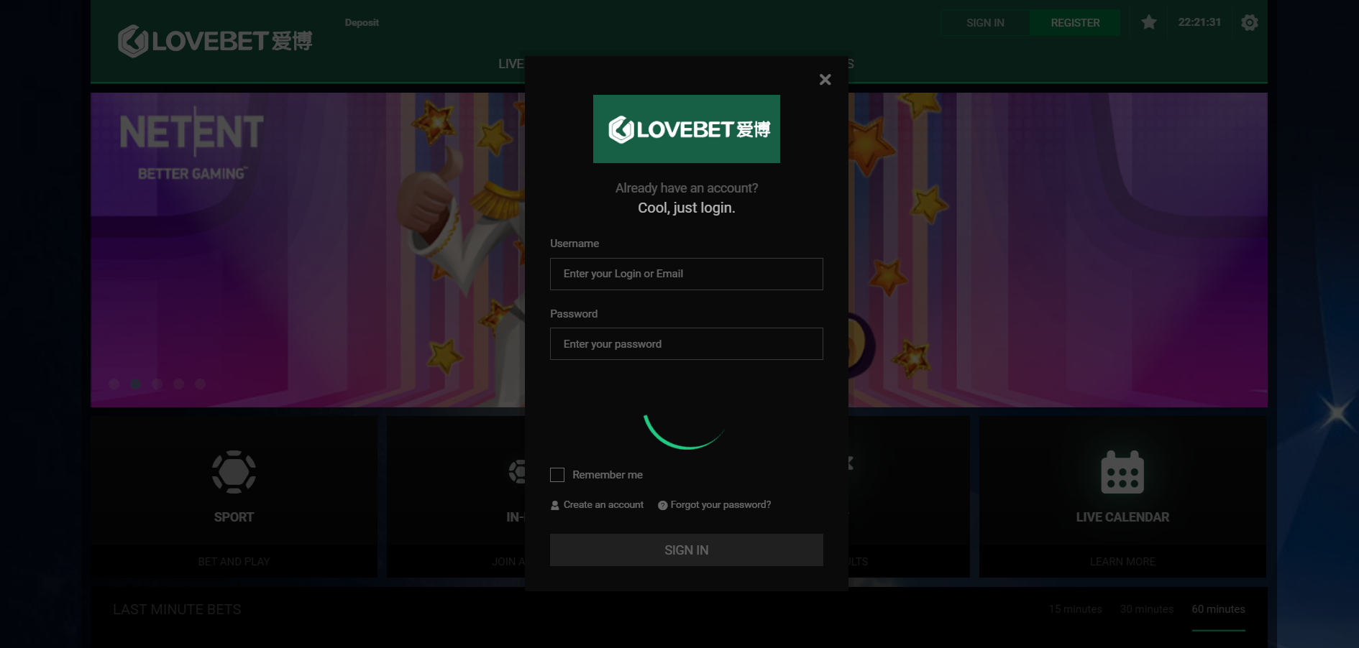Viewport: 1359px width, 648px height.
Task: Open BET AND PLAY under the SPORT tile
Action: pyautogui.click(x=234, y=562)
